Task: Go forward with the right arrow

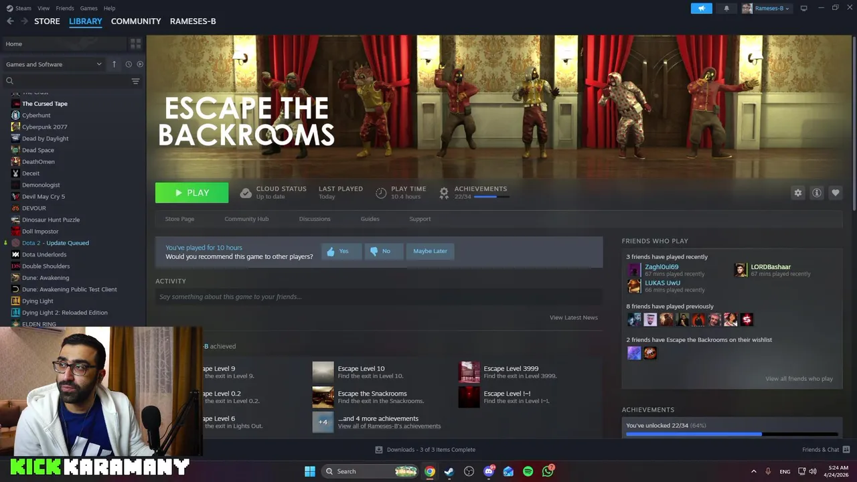Action: pos(24,21)
